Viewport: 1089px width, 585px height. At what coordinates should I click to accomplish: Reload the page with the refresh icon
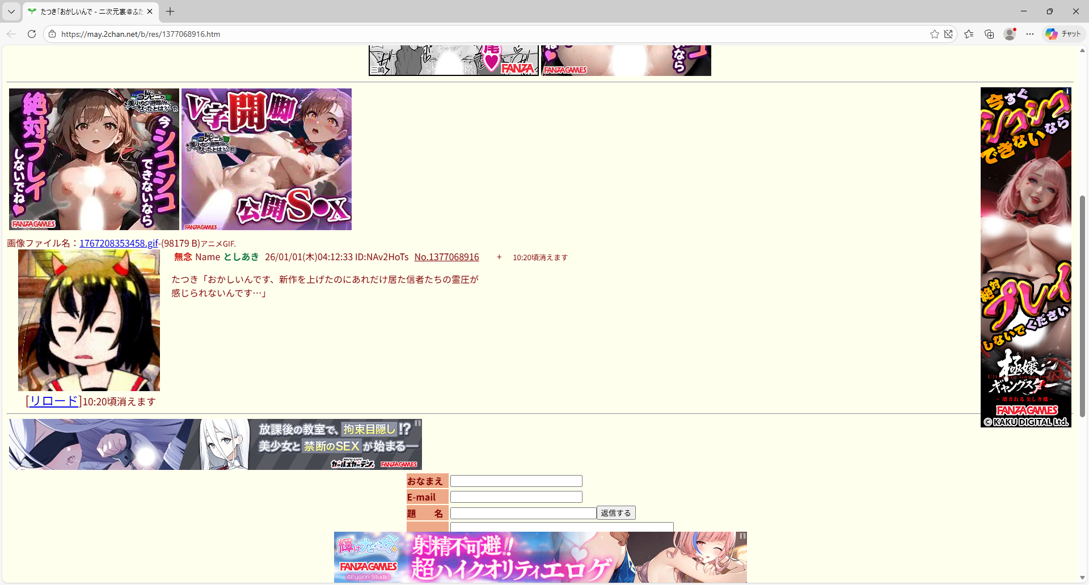click(x=32, y=34)
